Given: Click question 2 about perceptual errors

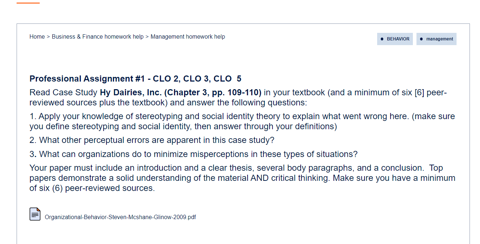Looking at the screenshot, I should [x=152, y=140].
